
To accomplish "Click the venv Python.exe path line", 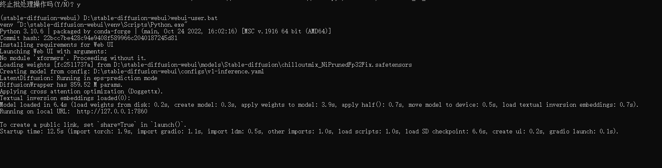I will (x=94, y=25).
